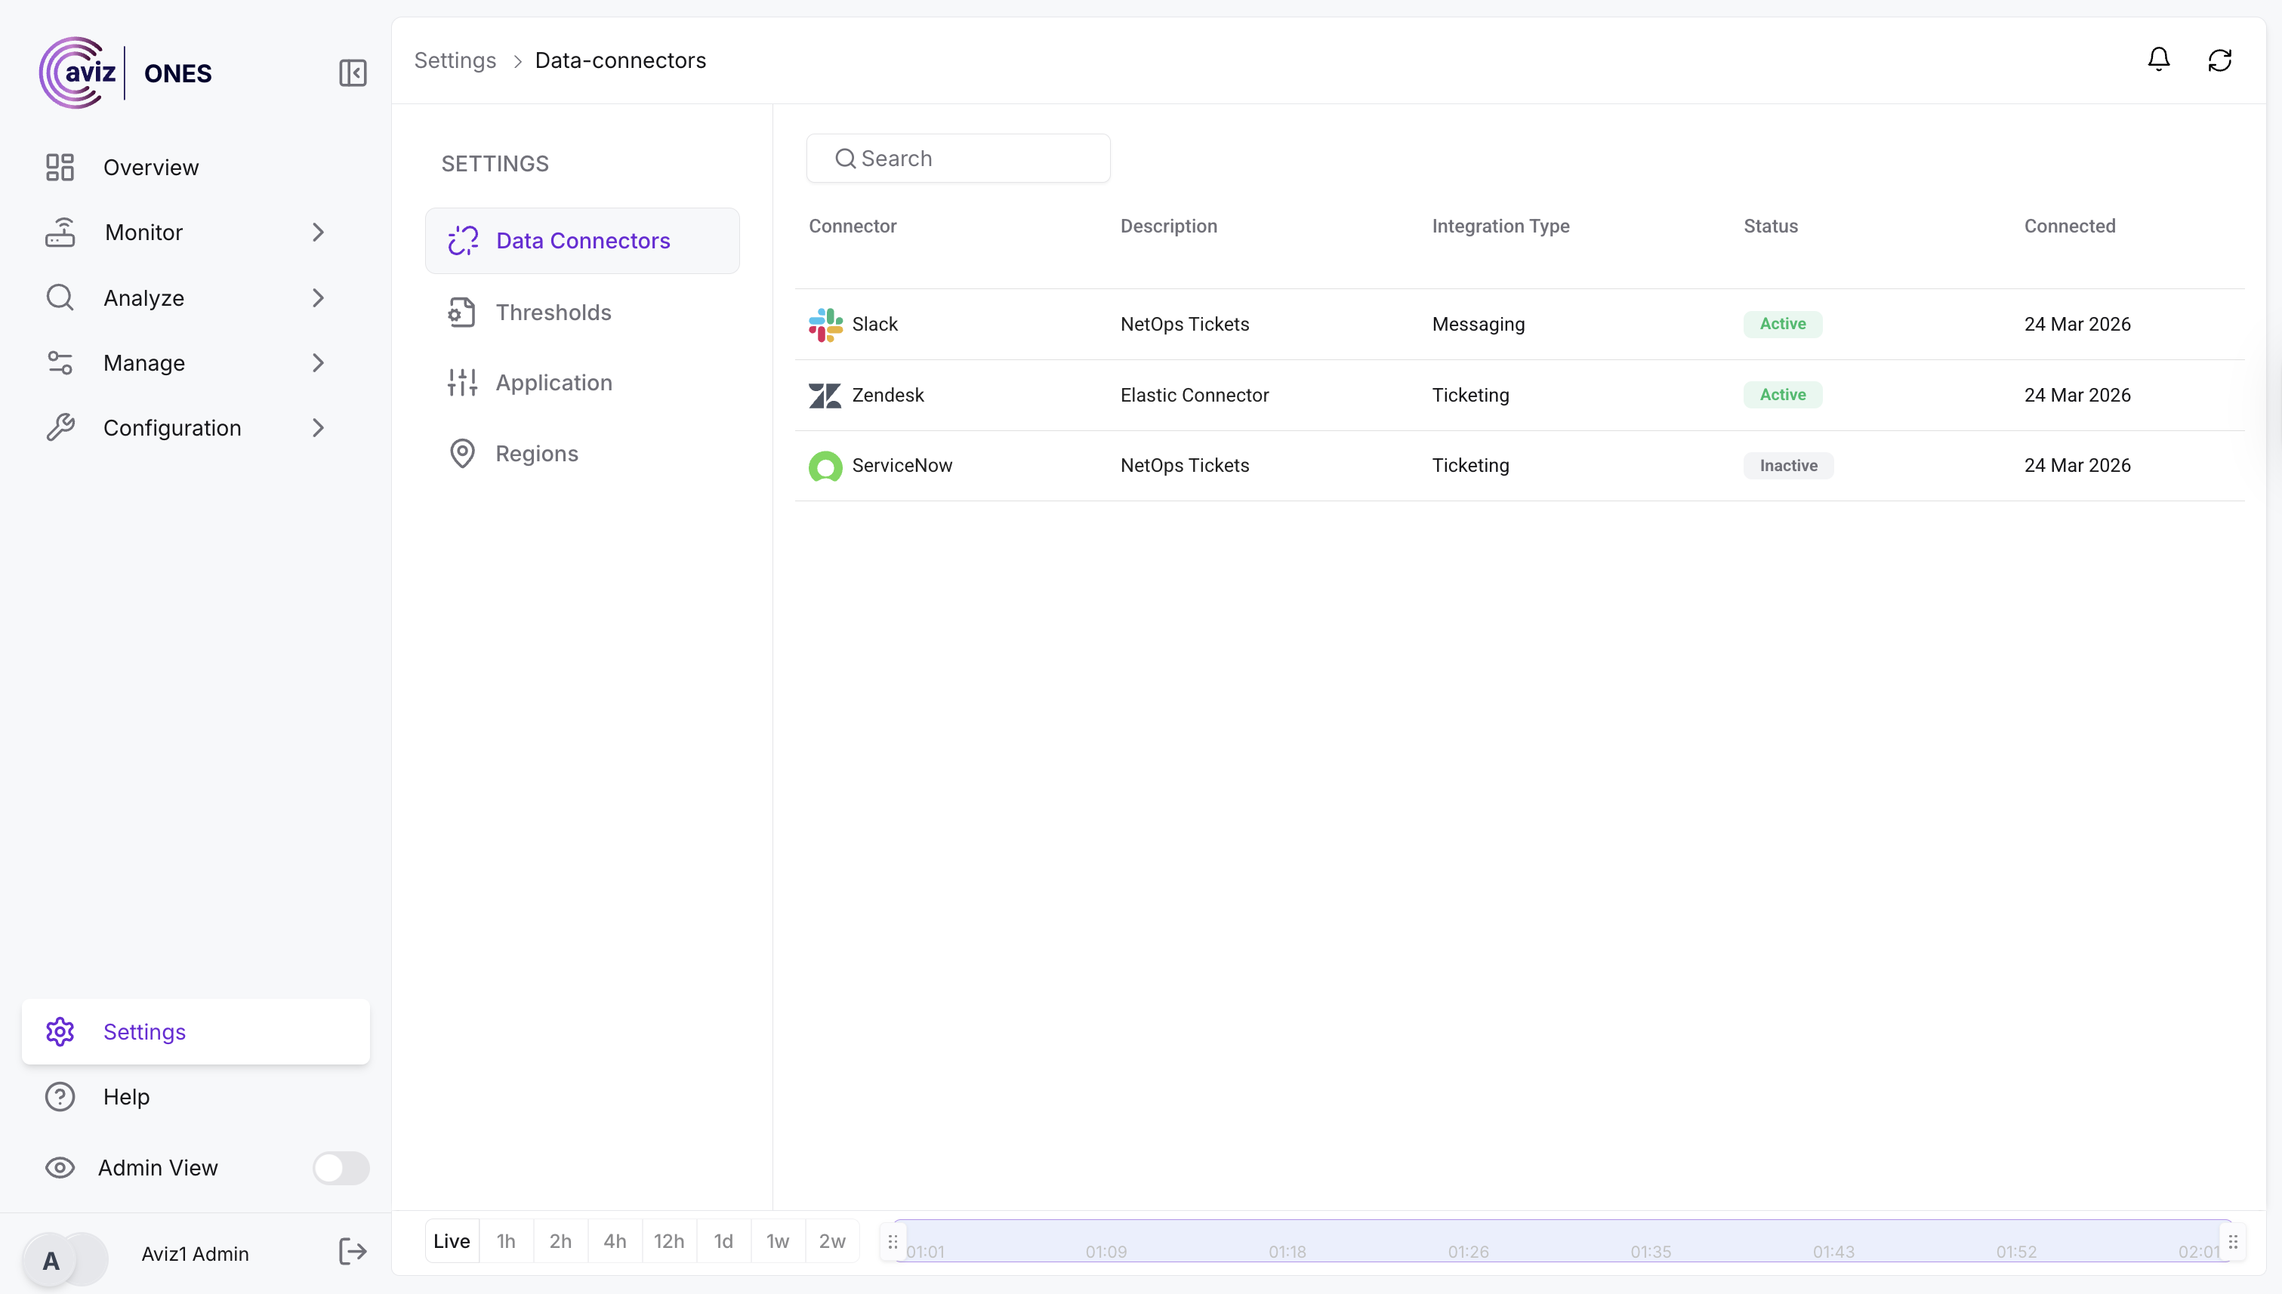Click the logout icon beside Aviz1 Admin
The height and width of the screenshot is (1294, 2282).
click(x=352, y=1252)
